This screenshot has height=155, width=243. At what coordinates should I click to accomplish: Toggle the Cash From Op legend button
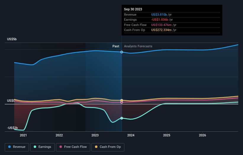pyautogui.click(x=108, y=147)
